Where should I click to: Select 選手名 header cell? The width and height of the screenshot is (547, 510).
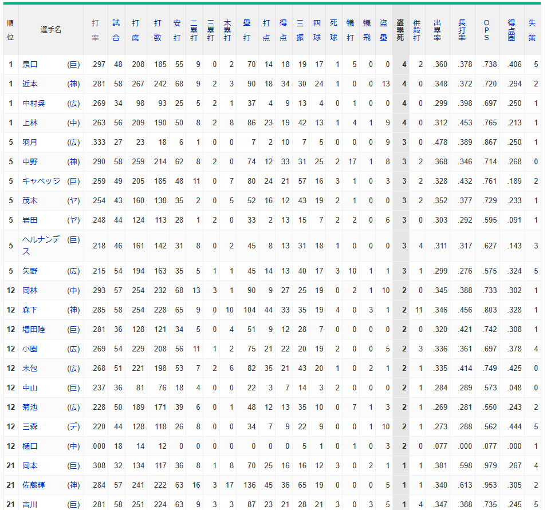coord(51,30)
